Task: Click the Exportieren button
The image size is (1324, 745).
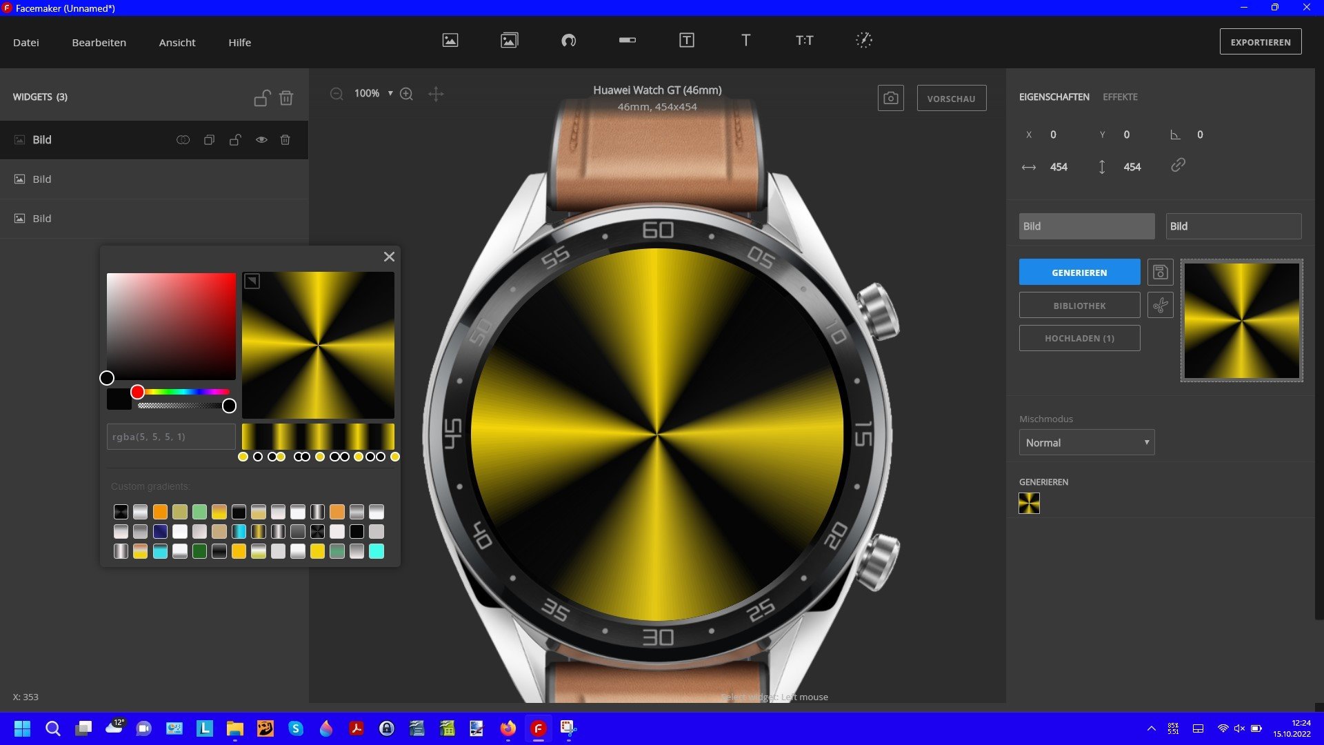Action: click(x=1261, y=42)
